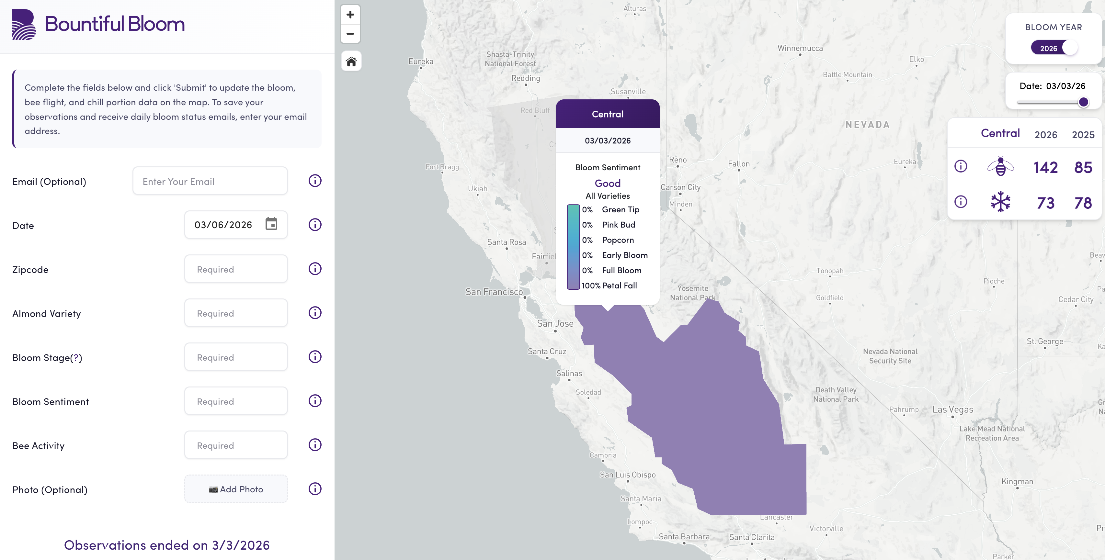The image size is (1105, 560).
Task: Click info icon beside Photo field
Action: [315, 489]
